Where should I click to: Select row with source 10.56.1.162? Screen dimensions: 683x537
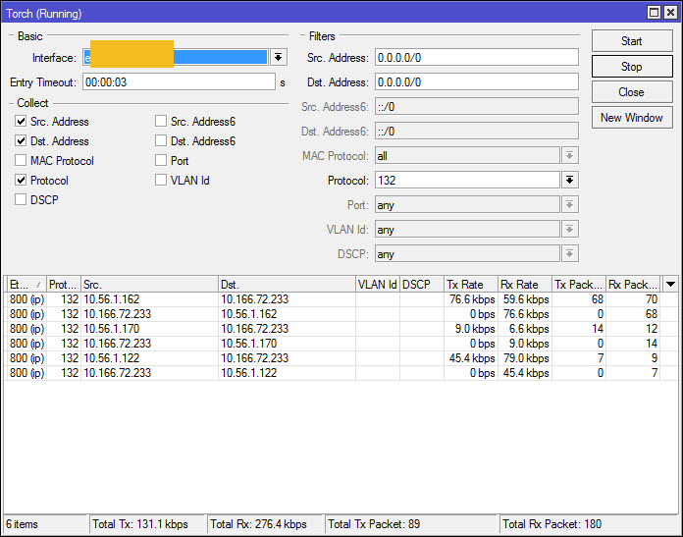[x=341, y=299]
